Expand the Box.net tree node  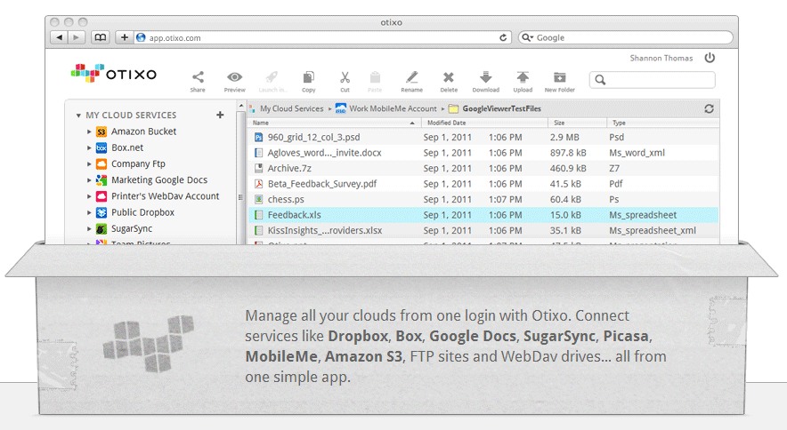click(89, 147)
